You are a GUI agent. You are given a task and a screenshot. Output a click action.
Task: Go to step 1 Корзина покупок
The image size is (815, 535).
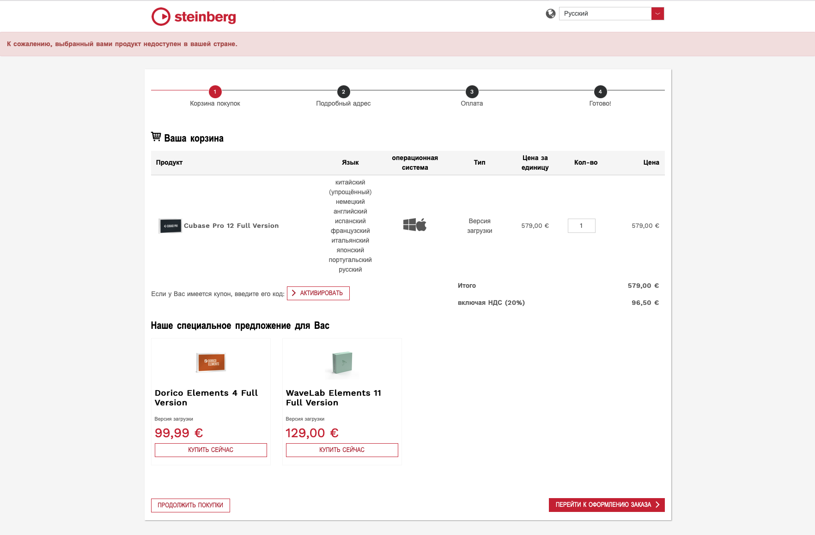tap(215, 92)
